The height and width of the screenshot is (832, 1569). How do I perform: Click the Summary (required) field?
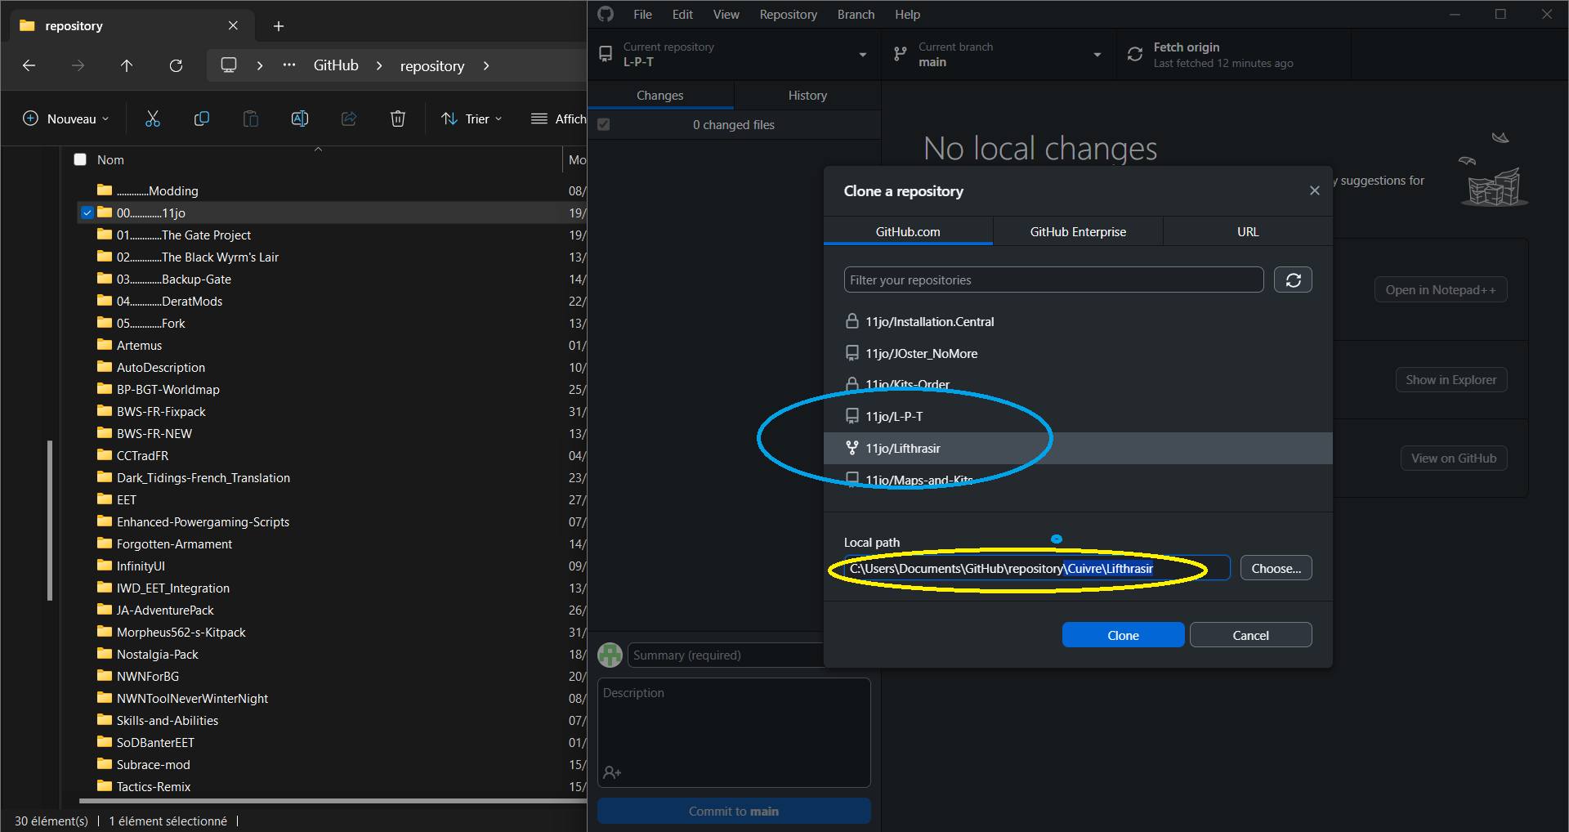[x=726, y=655]
